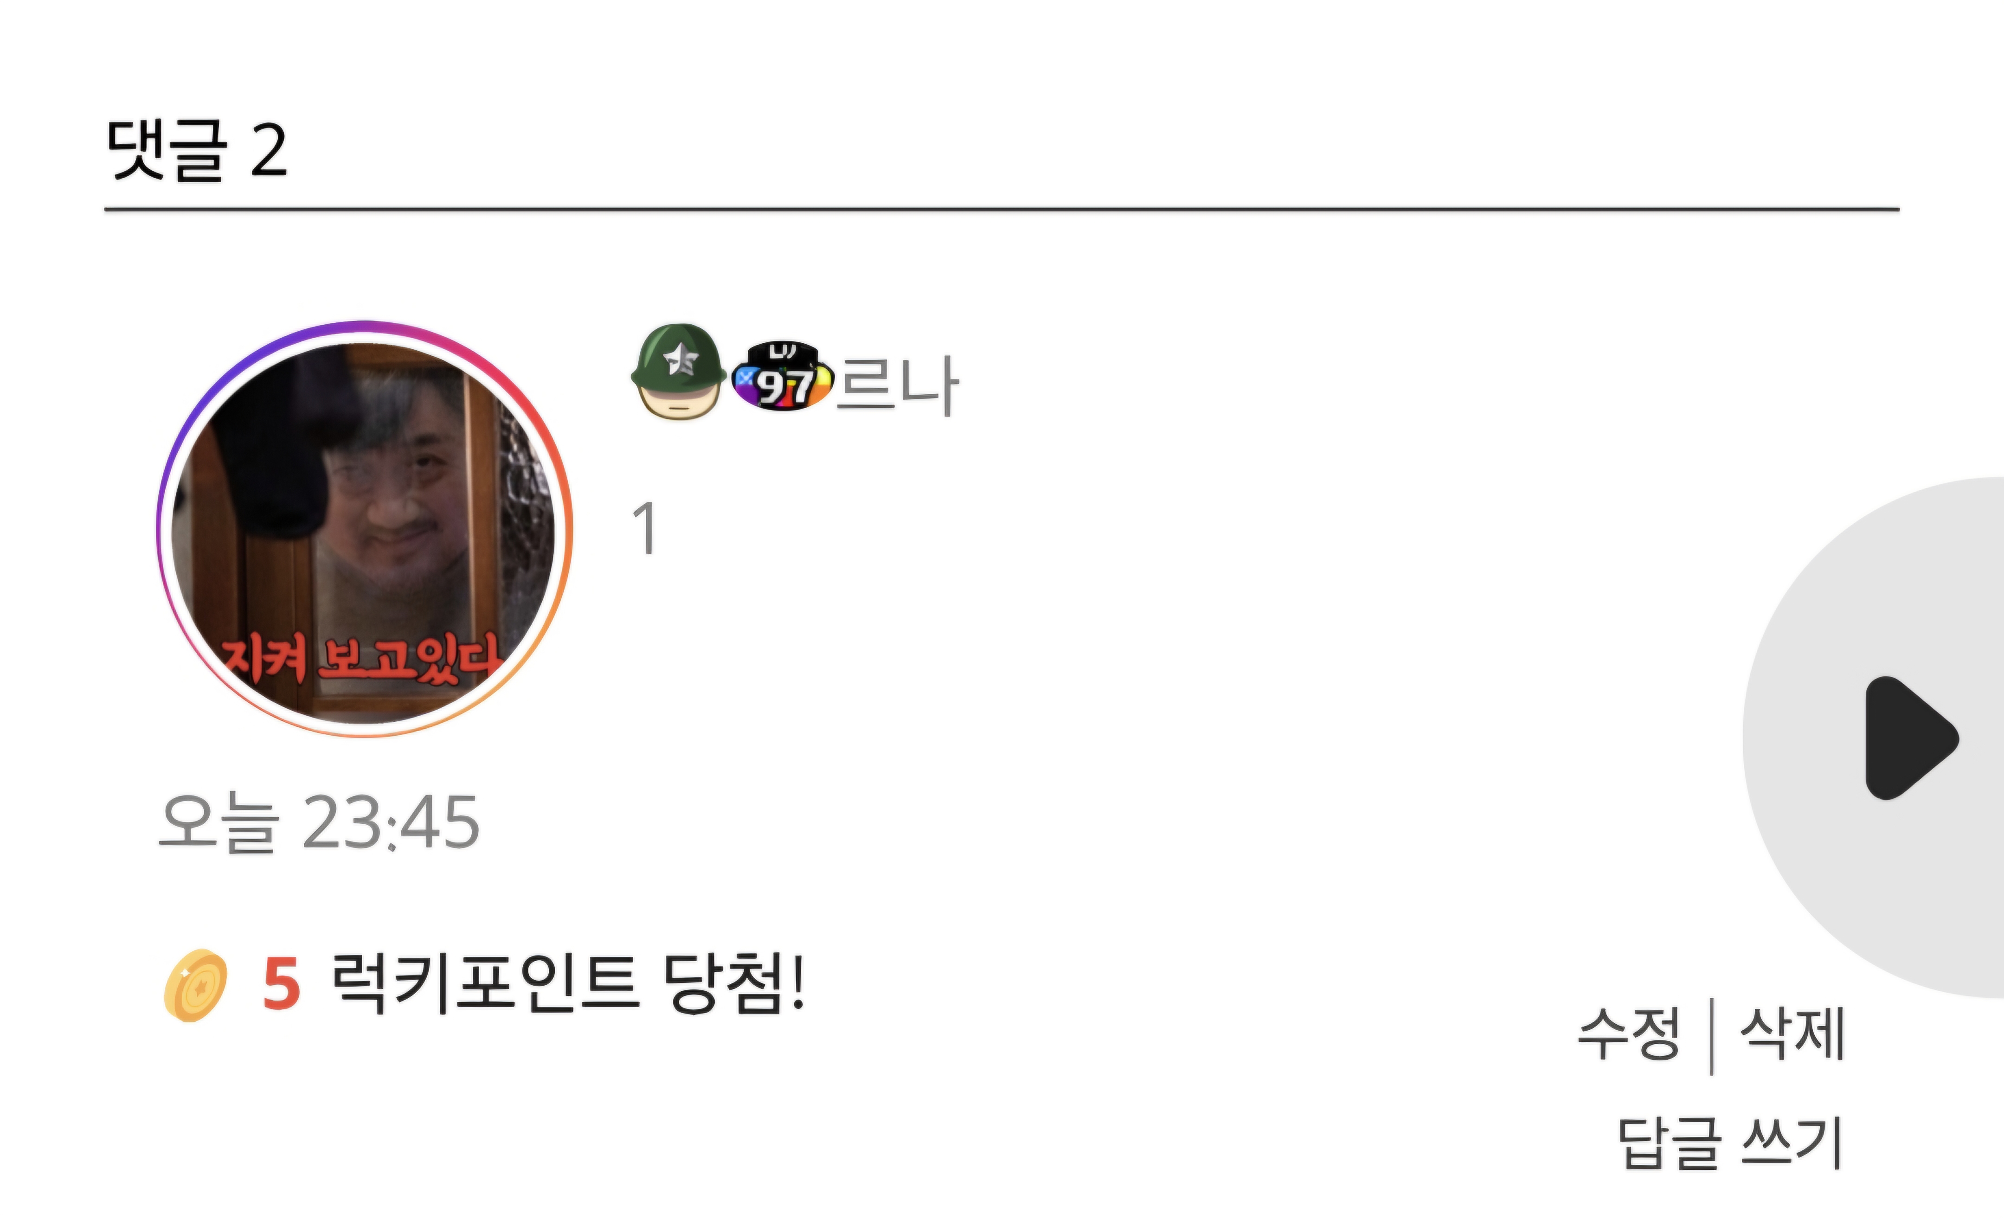Click the rainbow level 97 badge
Image resolution: width=2004 pixels, height=1219 pixels.
[x=783, y=377]
